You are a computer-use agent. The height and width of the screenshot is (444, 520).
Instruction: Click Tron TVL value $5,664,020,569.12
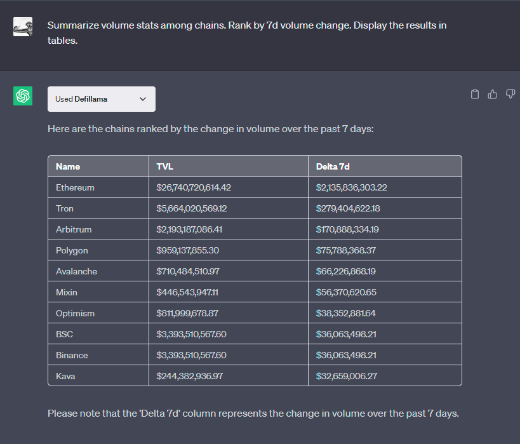coord(192,208)
